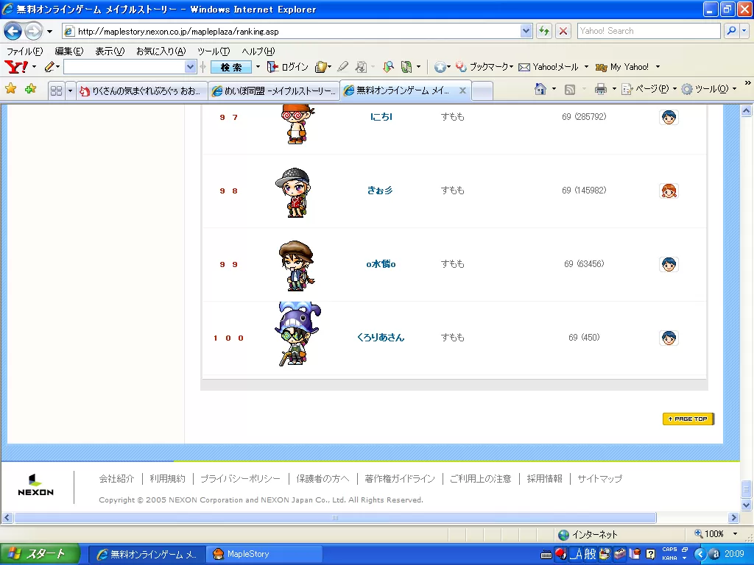Viewport: 754px width, 565px height.
Task: Click the IME 般 language bar indicator
Action: point(590,554)
